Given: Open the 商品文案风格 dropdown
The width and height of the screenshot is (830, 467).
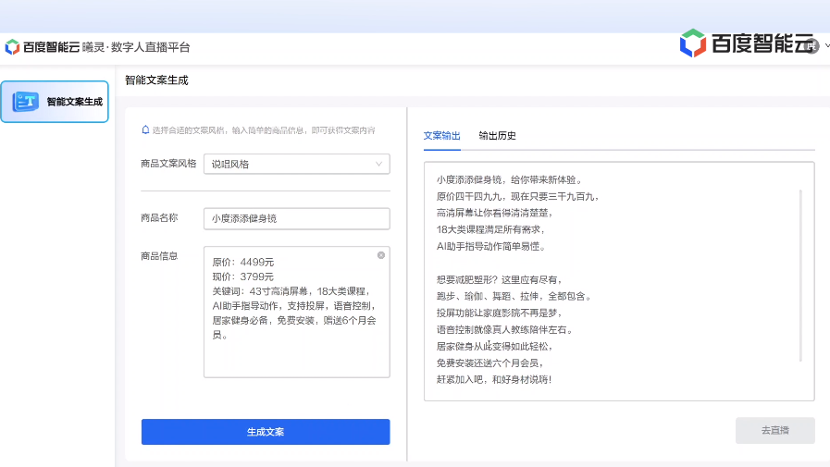Looking at the screenshot, I should [x=296, y=164].
